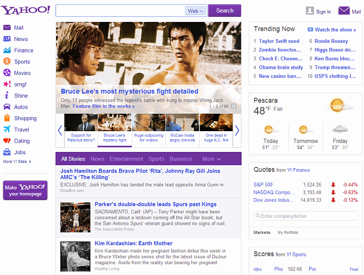Open the Dating heart icon
The width and height of the screenshot is (364, 275).
[7, 140]
